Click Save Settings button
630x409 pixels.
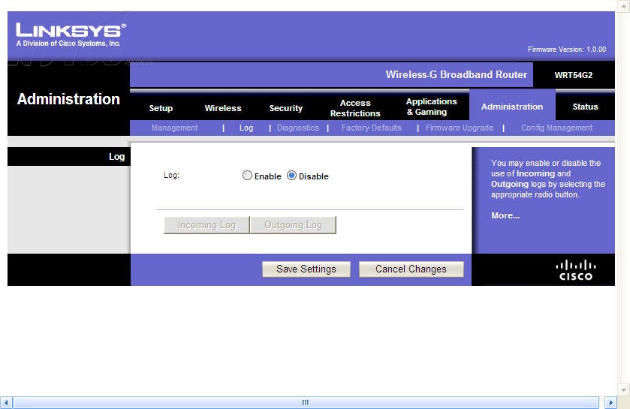[306, 269]
